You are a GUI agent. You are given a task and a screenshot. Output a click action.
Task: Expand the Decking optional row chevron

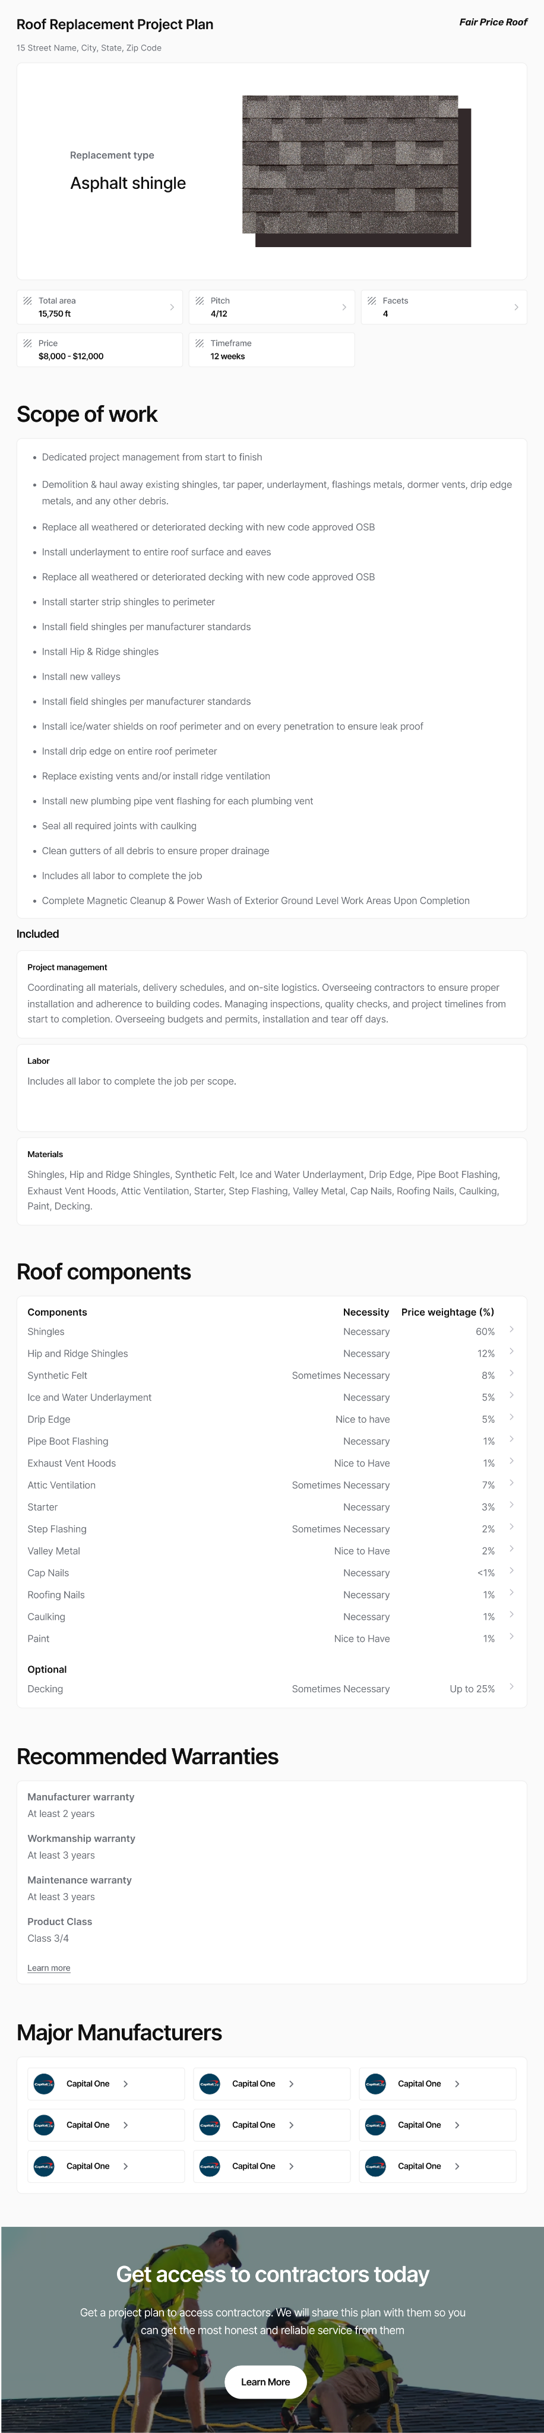511,1686
